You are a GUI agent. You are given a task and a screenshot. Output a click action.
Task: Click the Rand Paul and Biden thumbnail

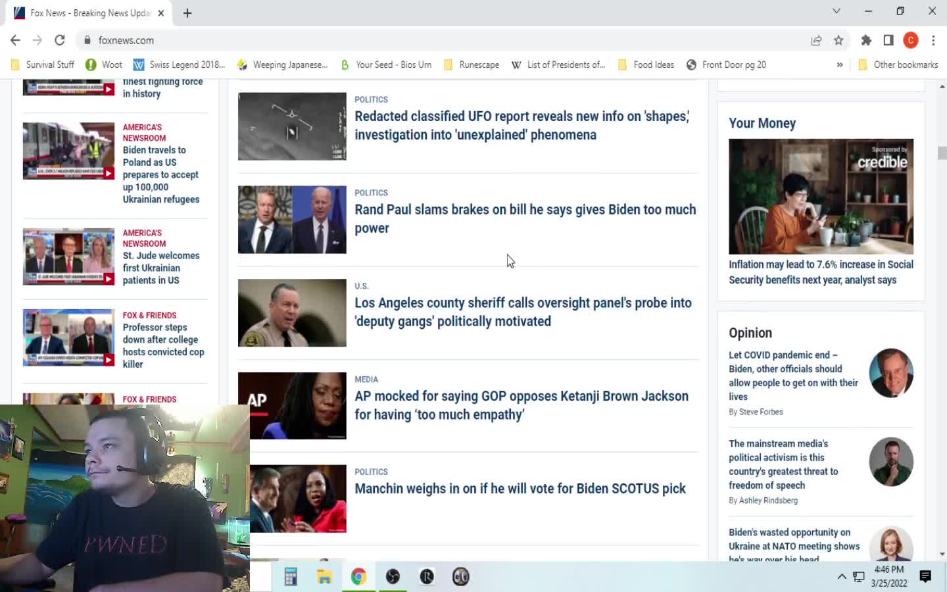292,220
